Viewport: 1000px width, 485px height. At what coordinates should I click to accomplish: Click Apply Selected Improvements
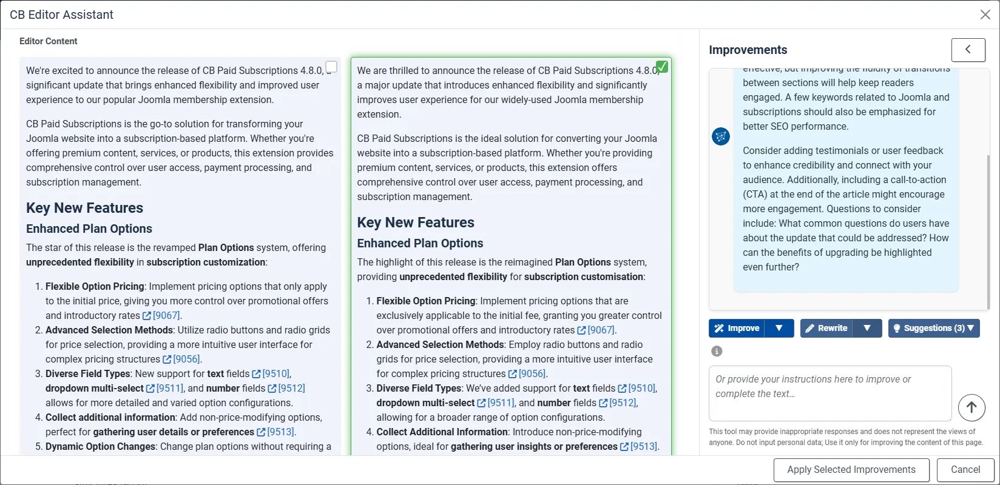(851, 470)
